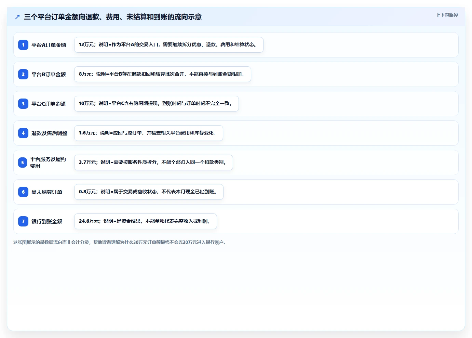Click step badge number 7
Image resolution: width=472 pixels, height=338 pixels.
[x=23, y=221]
